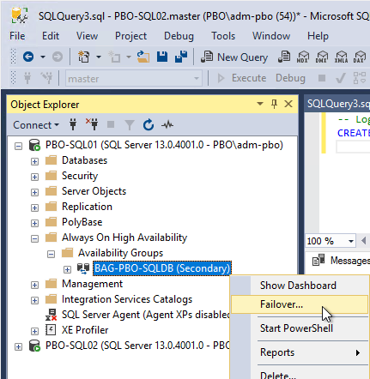The height and width of the screenshot is (379, 370).
Task: Expand the PBO-SQL02 server node
Action: coord(18,346)
